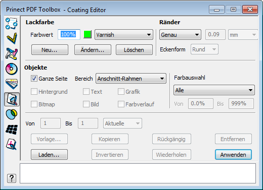
Task: Open the Aktuelle page range dropdown
Action: [x=122, y=123]
